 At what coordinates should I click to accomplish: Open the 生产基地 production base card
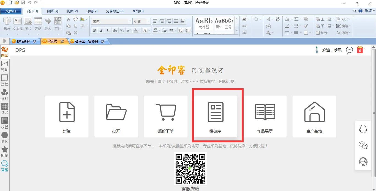tap(314, 117)
